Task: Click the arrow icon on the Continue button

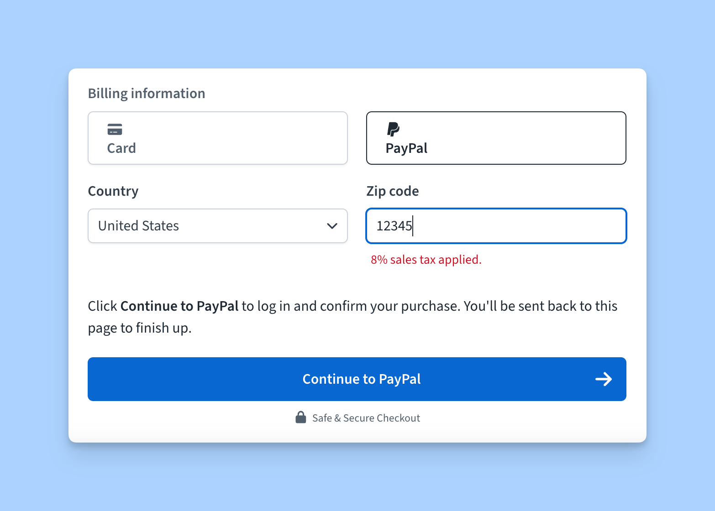Action: coord(604,379)
